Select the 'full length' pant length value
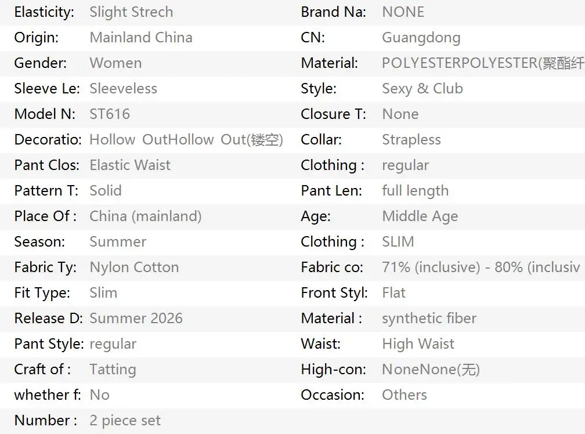The image size is (585, 434). pos(416,191)
